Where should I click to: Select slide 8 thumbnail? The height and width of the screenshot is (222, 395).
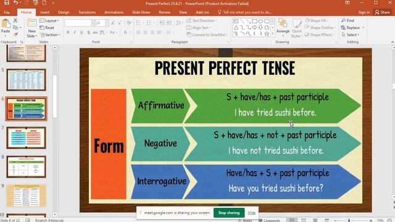(26, 166)
